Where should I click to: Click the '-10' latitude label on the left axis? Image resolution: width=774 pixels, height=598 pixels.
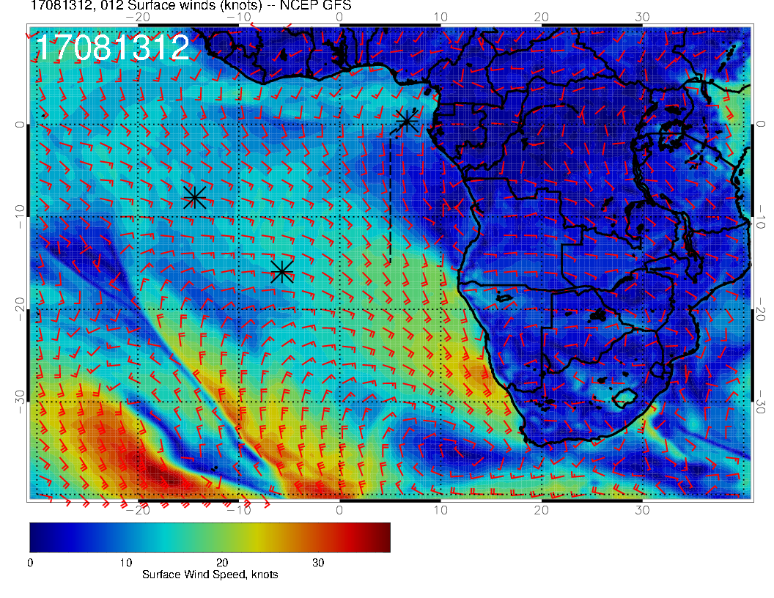pyautogui.click(x=19, y=216)
